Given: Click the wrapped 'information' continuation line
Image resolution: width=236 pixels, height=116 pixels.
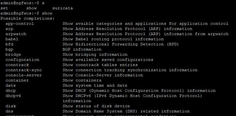Looking at the screenshot, I should [x=77, y=101].
